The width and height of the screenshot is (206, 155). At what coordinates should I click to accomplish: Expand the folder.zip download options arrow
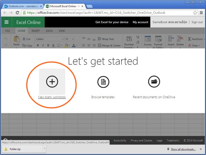[x=45, y=148]
